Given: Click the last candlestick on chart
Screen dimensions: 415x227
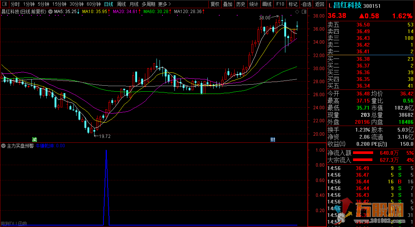Looking at the screenshot, I should tap(297, 26).
